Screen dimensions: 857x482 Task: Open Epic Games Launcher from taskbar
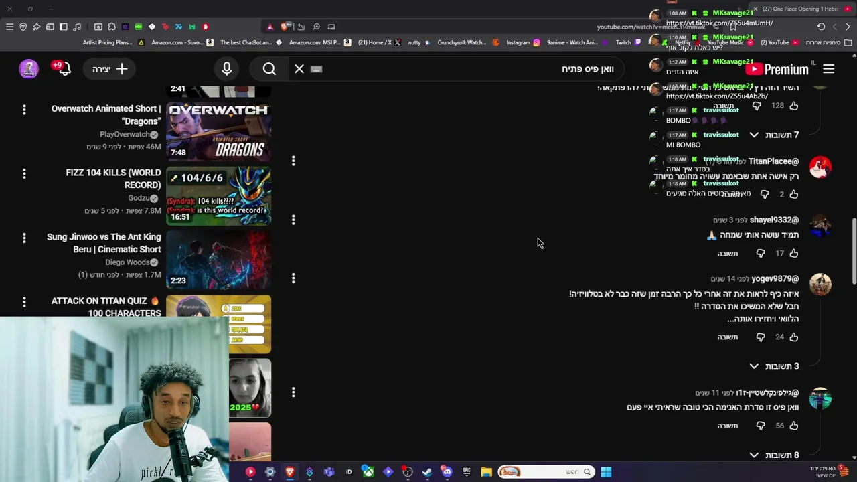tap(467, 472)
